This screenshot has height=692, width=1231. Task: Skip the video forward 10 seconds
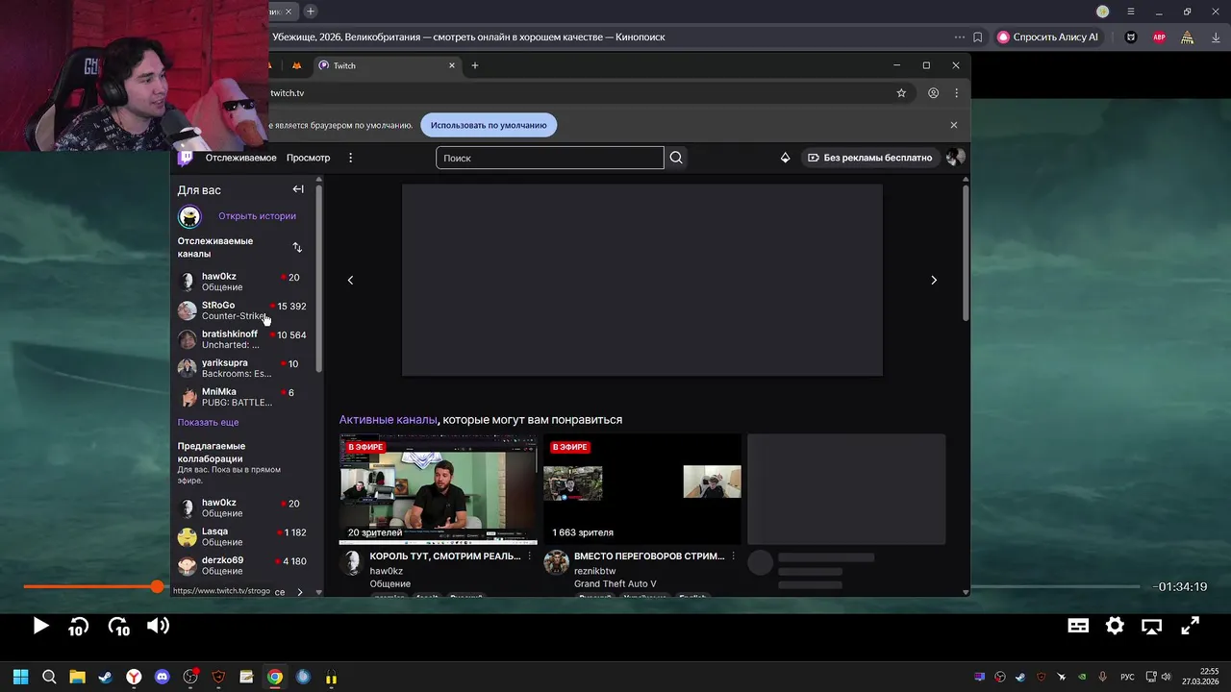(118, 627)
